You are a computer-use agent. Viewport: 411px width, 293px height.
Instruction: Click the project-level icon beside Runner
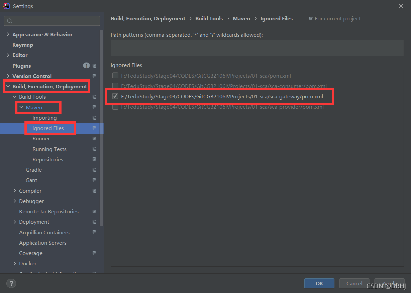[95, 139]
